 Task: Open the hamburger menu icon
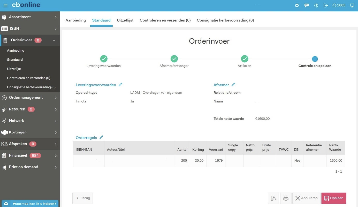point(6,5)
